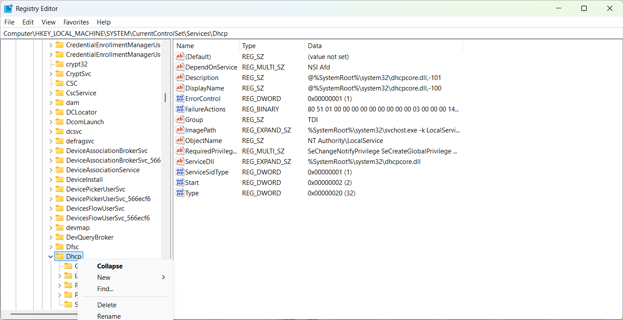Viewport: 623px width, 320px height.
Task: Click the string icon beside ImagePath value
Action: point(180,130)
